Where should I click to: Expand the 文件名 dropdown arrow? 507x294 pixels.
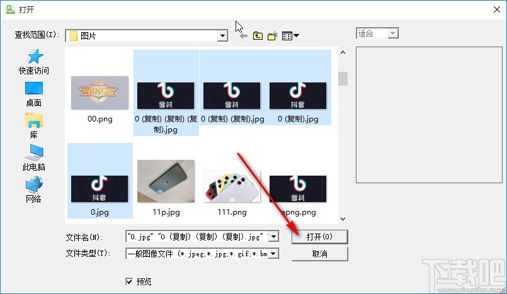273,237
